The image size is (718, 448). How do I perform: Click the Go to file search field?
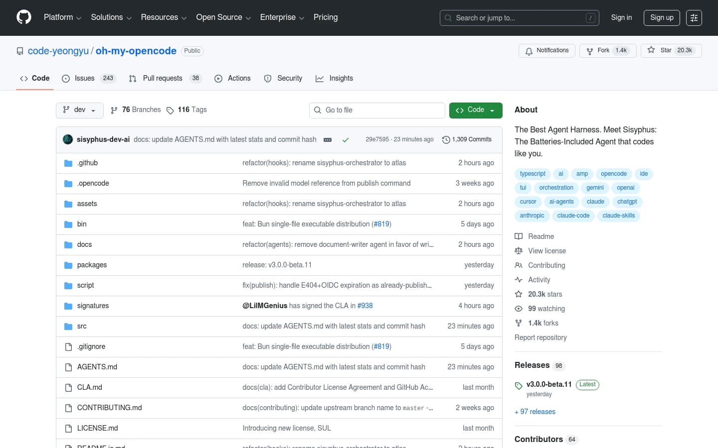377,110
